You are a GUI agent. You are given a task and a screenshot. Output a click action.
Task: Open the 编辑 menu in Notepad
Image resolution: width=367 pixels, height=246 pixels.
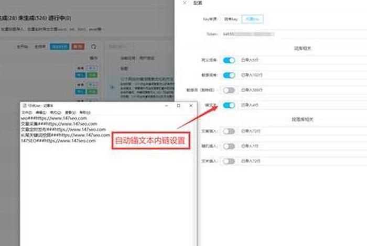(x=41, y=113)
